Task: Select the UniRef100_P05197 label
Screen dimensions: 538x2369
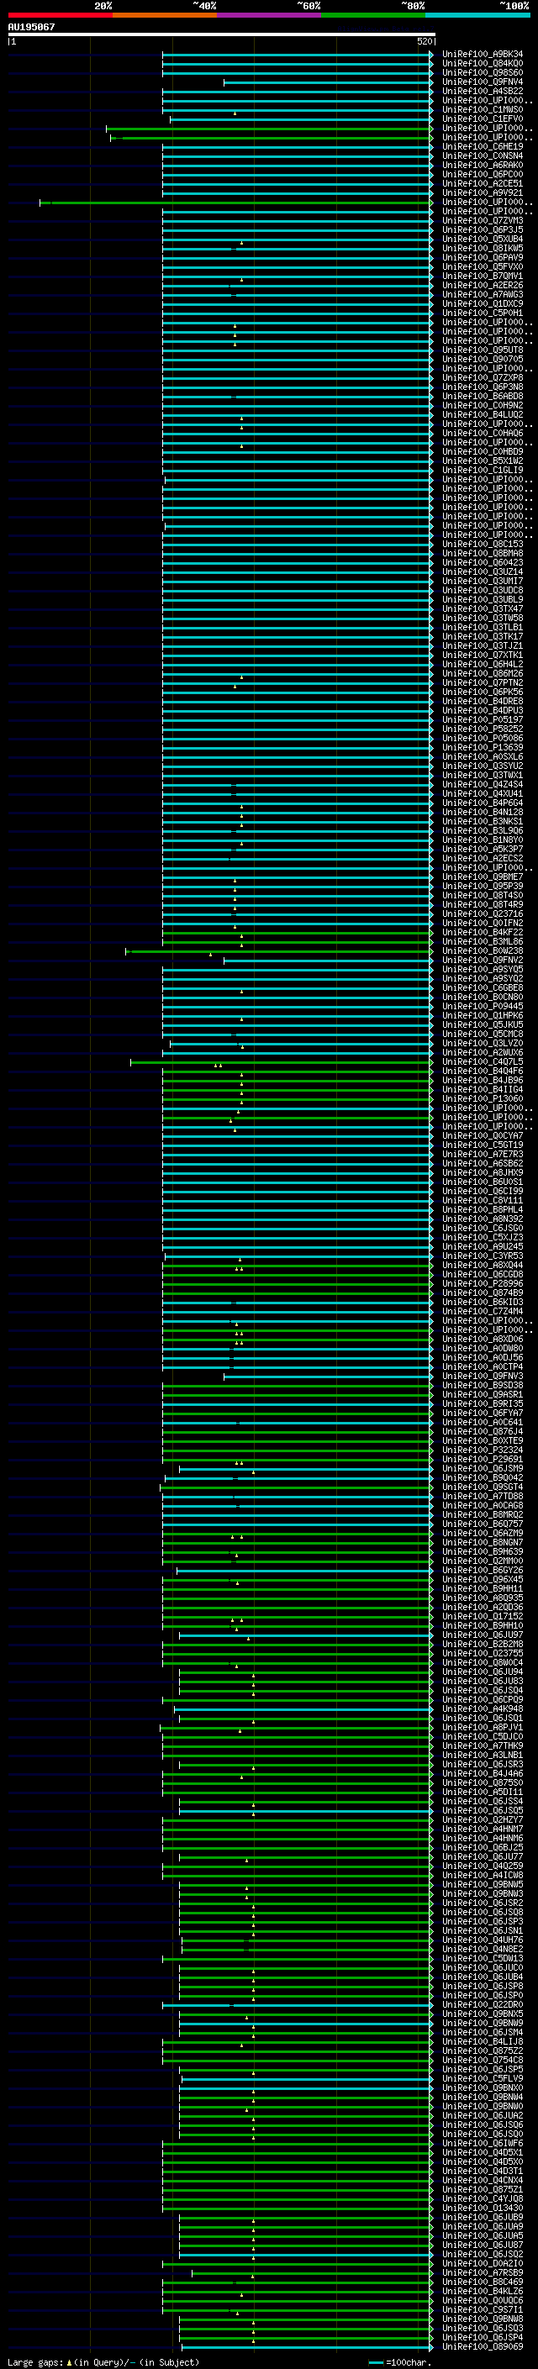Action: (x=483, y=719)
